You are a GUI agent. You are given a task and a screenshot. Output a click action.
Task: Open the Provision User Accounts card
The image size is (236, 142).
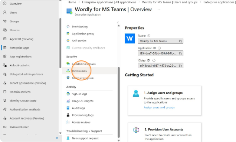click(x=164, y=132)
